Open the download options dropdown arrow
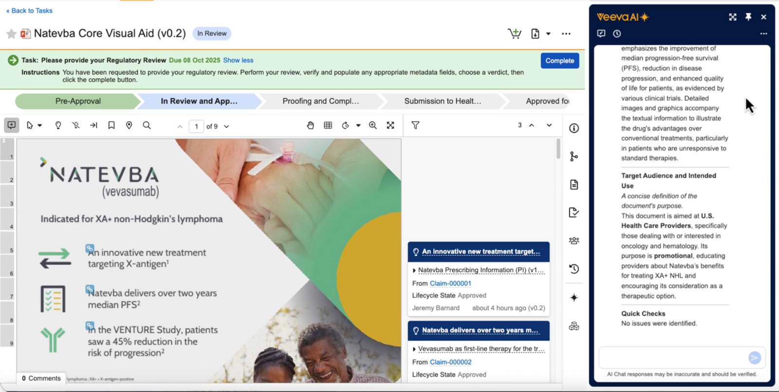The image size is (779, 392). point(548,34)
